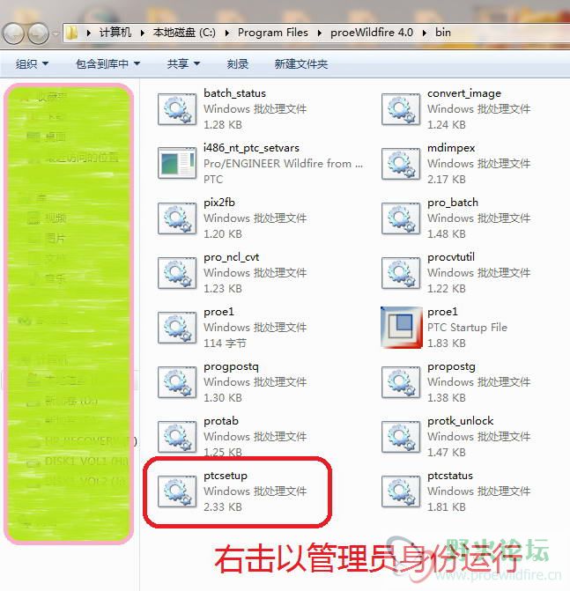Click the 114 字节 size of proe1
The image size is (570, 591).
coord(225,343)
